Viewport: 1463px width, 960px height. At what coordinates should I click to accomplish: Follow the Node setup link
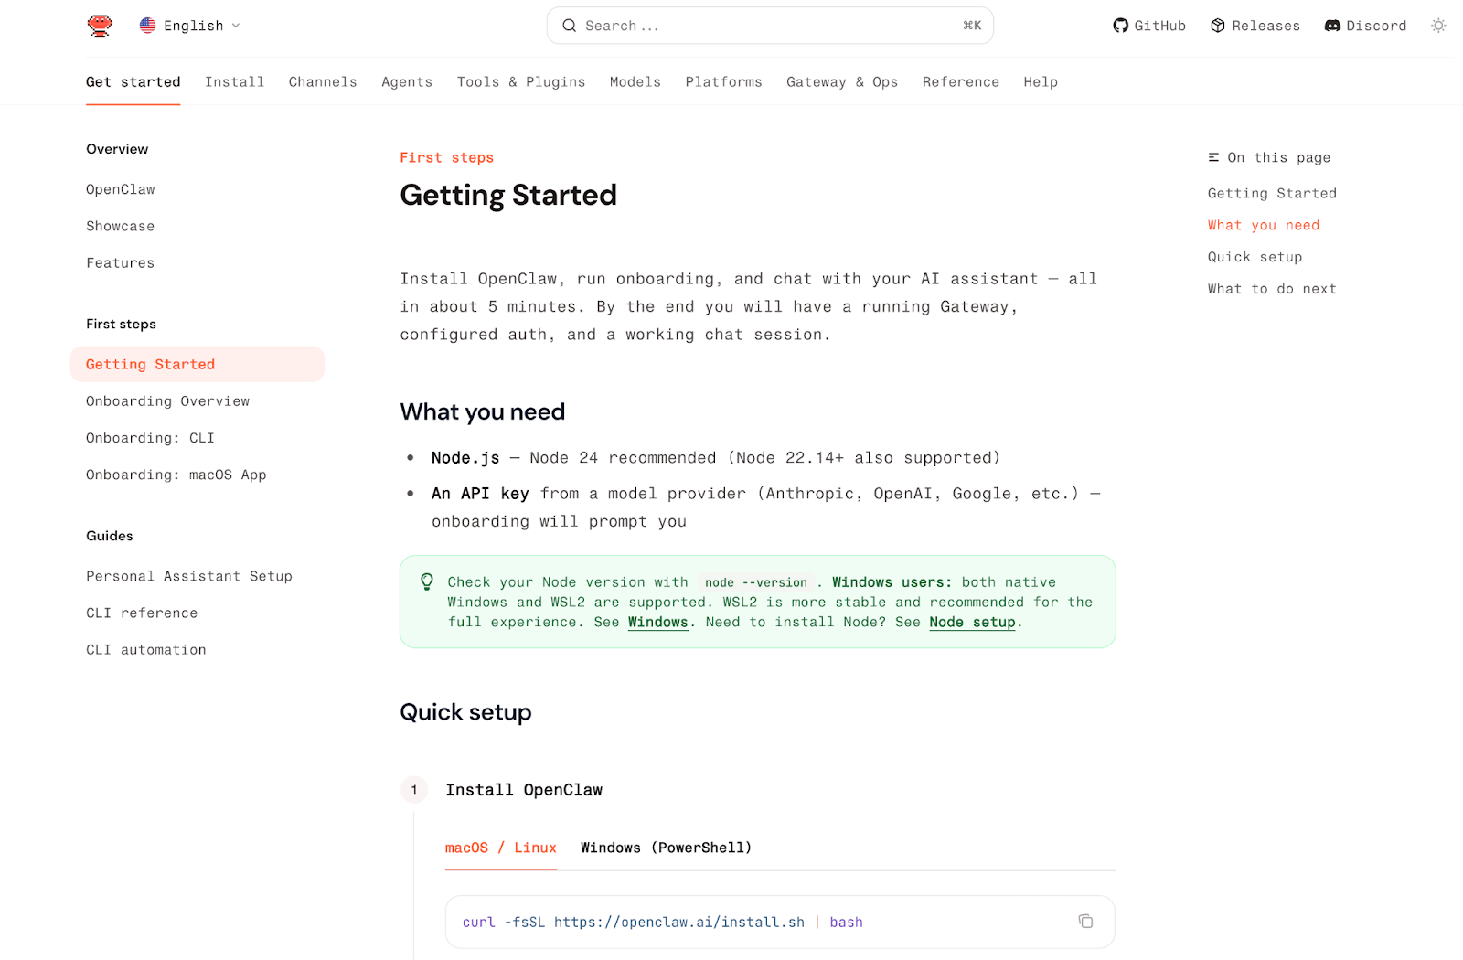click(972, 623)
